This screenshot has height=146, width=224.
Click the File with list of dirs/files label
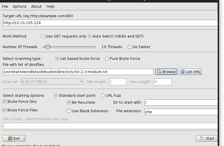pyautogui.click(x=23, y=65)
